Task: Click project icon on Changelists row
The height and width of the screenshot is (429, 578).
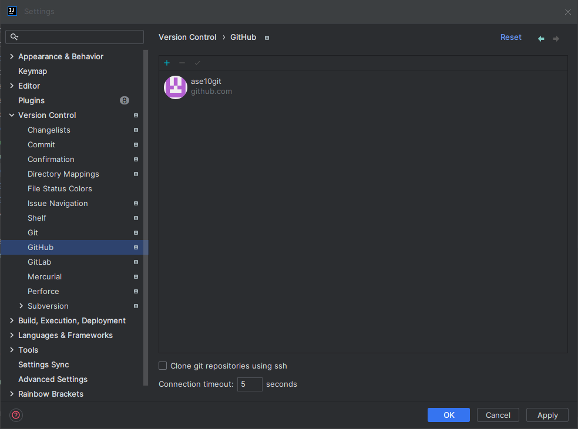Action: point(136,130)
